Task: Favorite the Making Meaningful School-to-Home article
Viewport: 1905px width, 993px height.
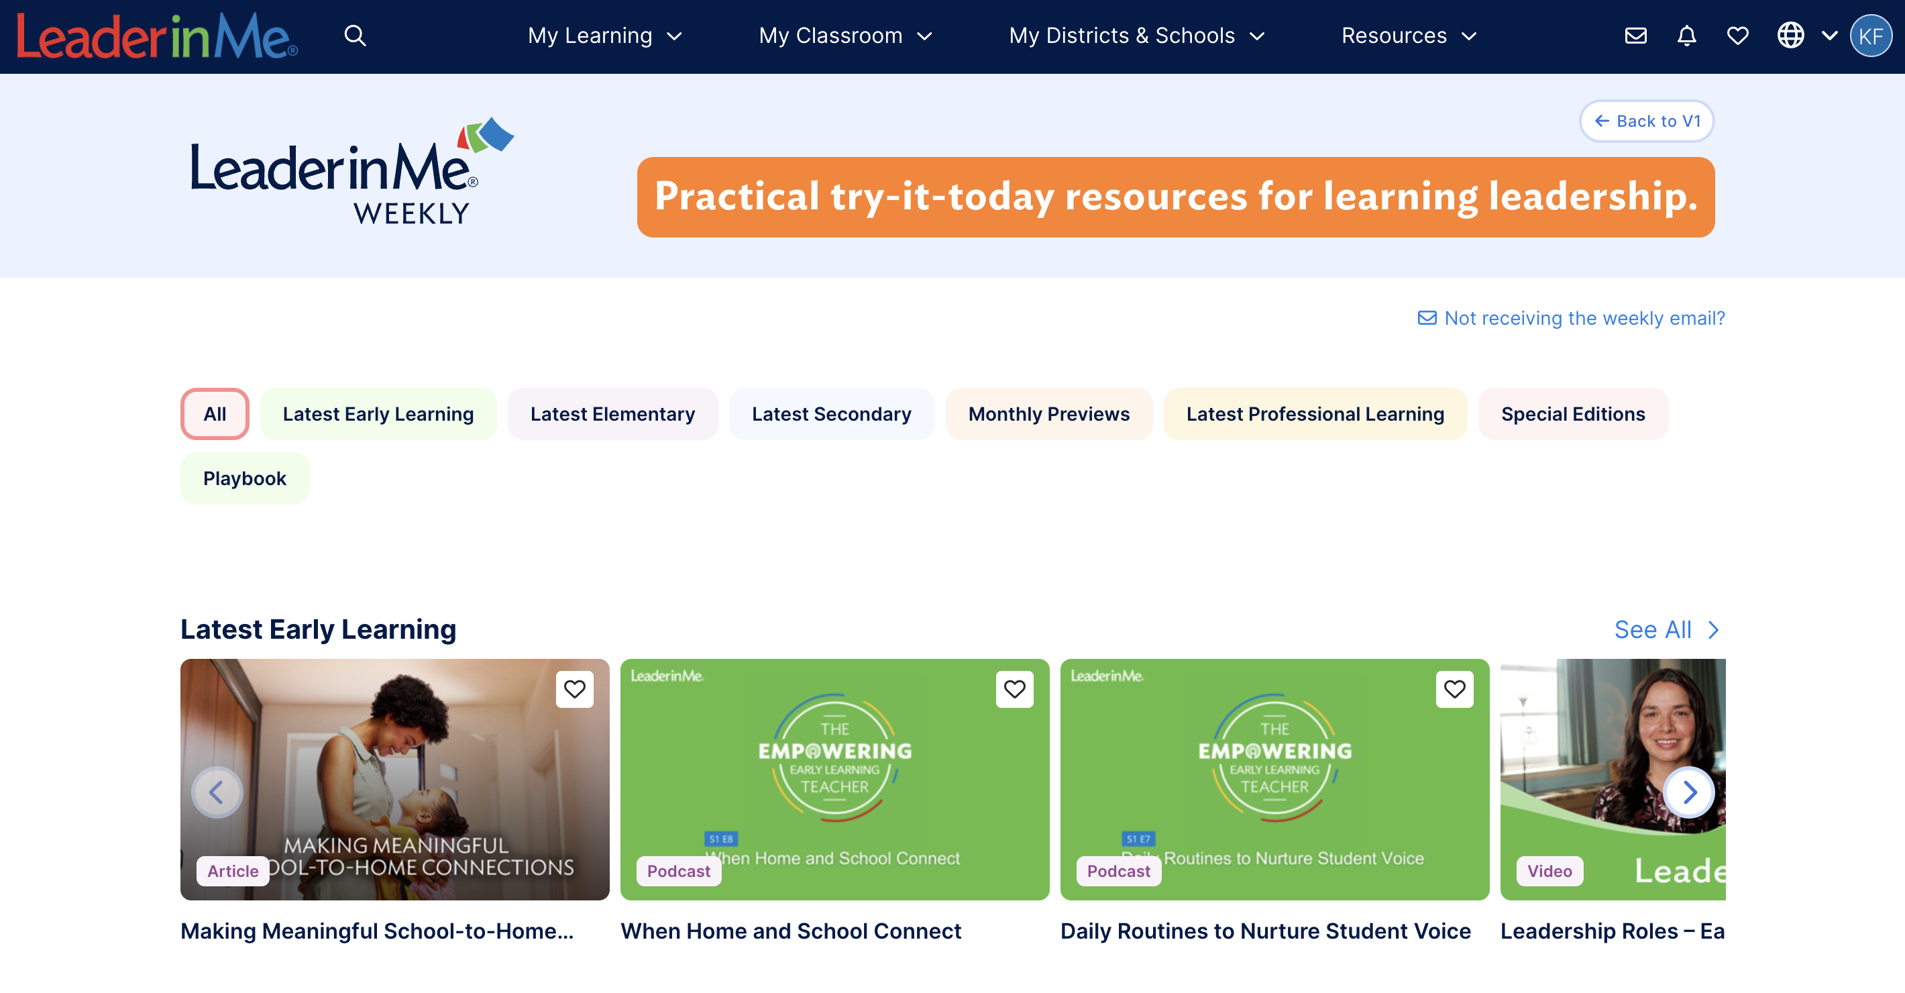Action: [x=575, y=689]
